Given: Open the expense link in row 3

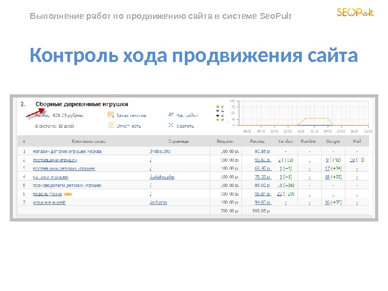Looking at the screenshot, I should click(263, 169).
